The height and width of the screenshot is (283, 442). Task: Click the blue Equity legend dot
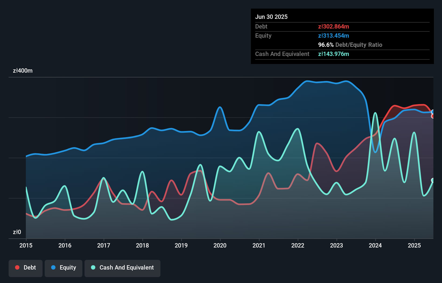(x=53, y=267)
